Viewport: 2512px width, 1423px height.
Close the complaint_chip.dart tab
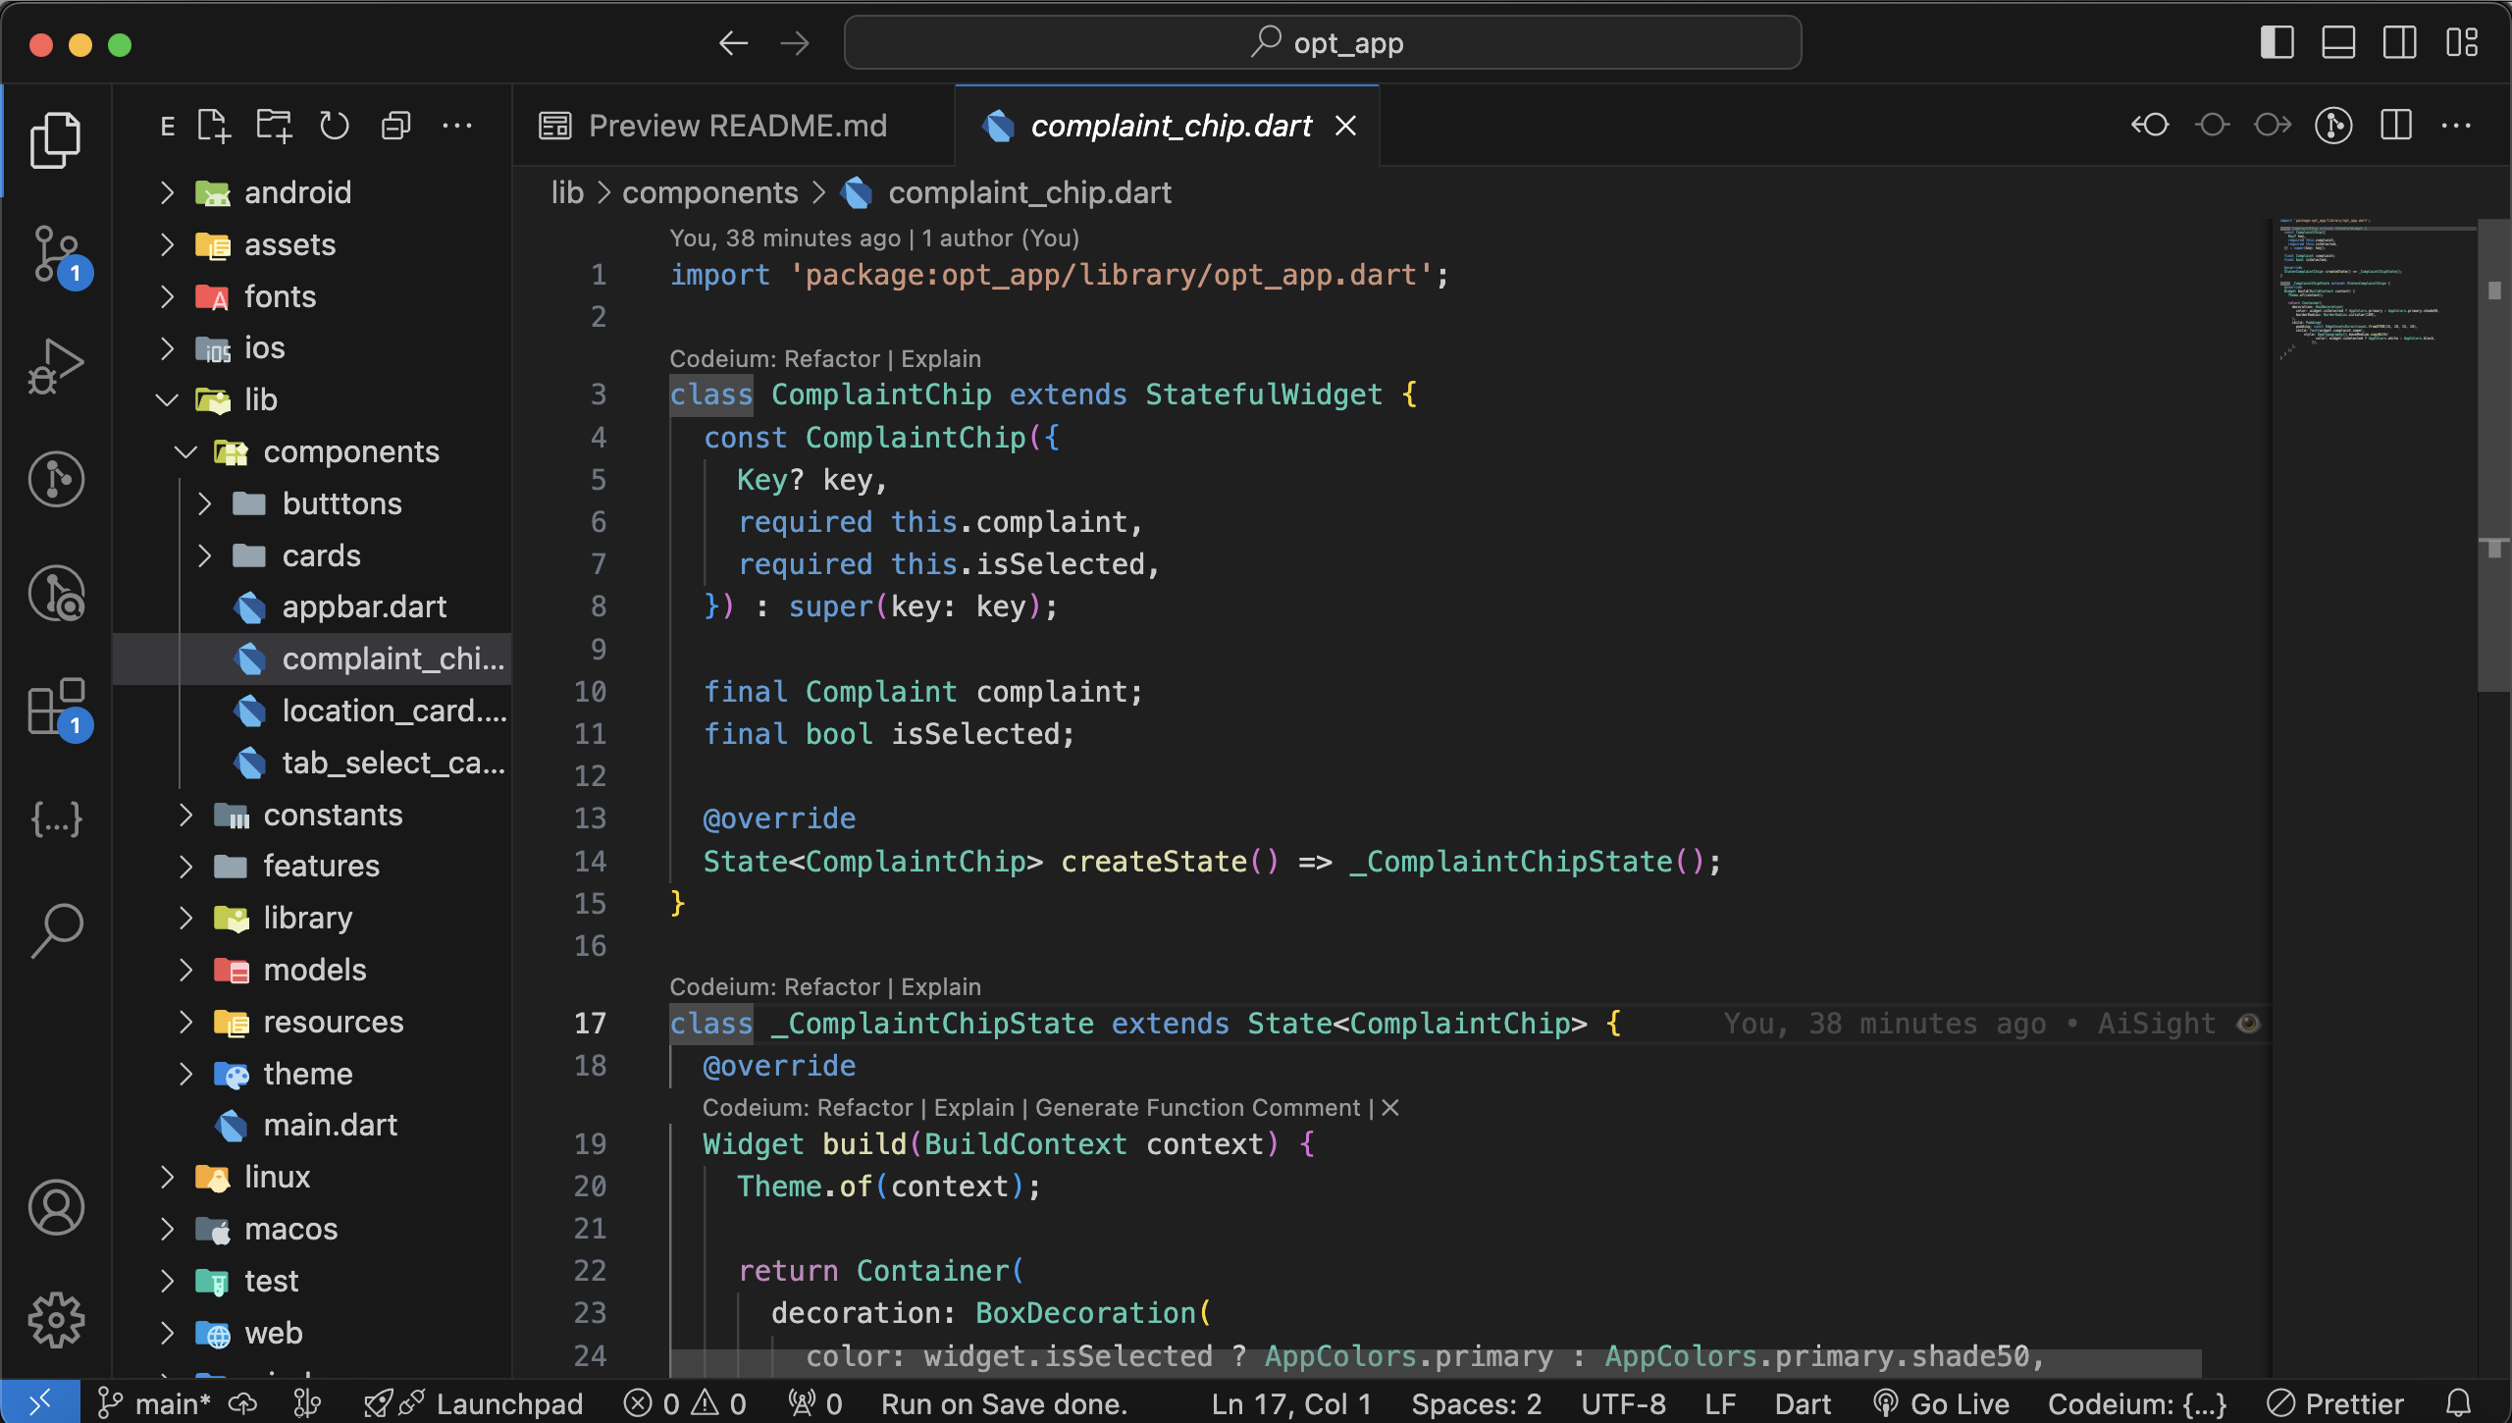[x=1345, y=126]
